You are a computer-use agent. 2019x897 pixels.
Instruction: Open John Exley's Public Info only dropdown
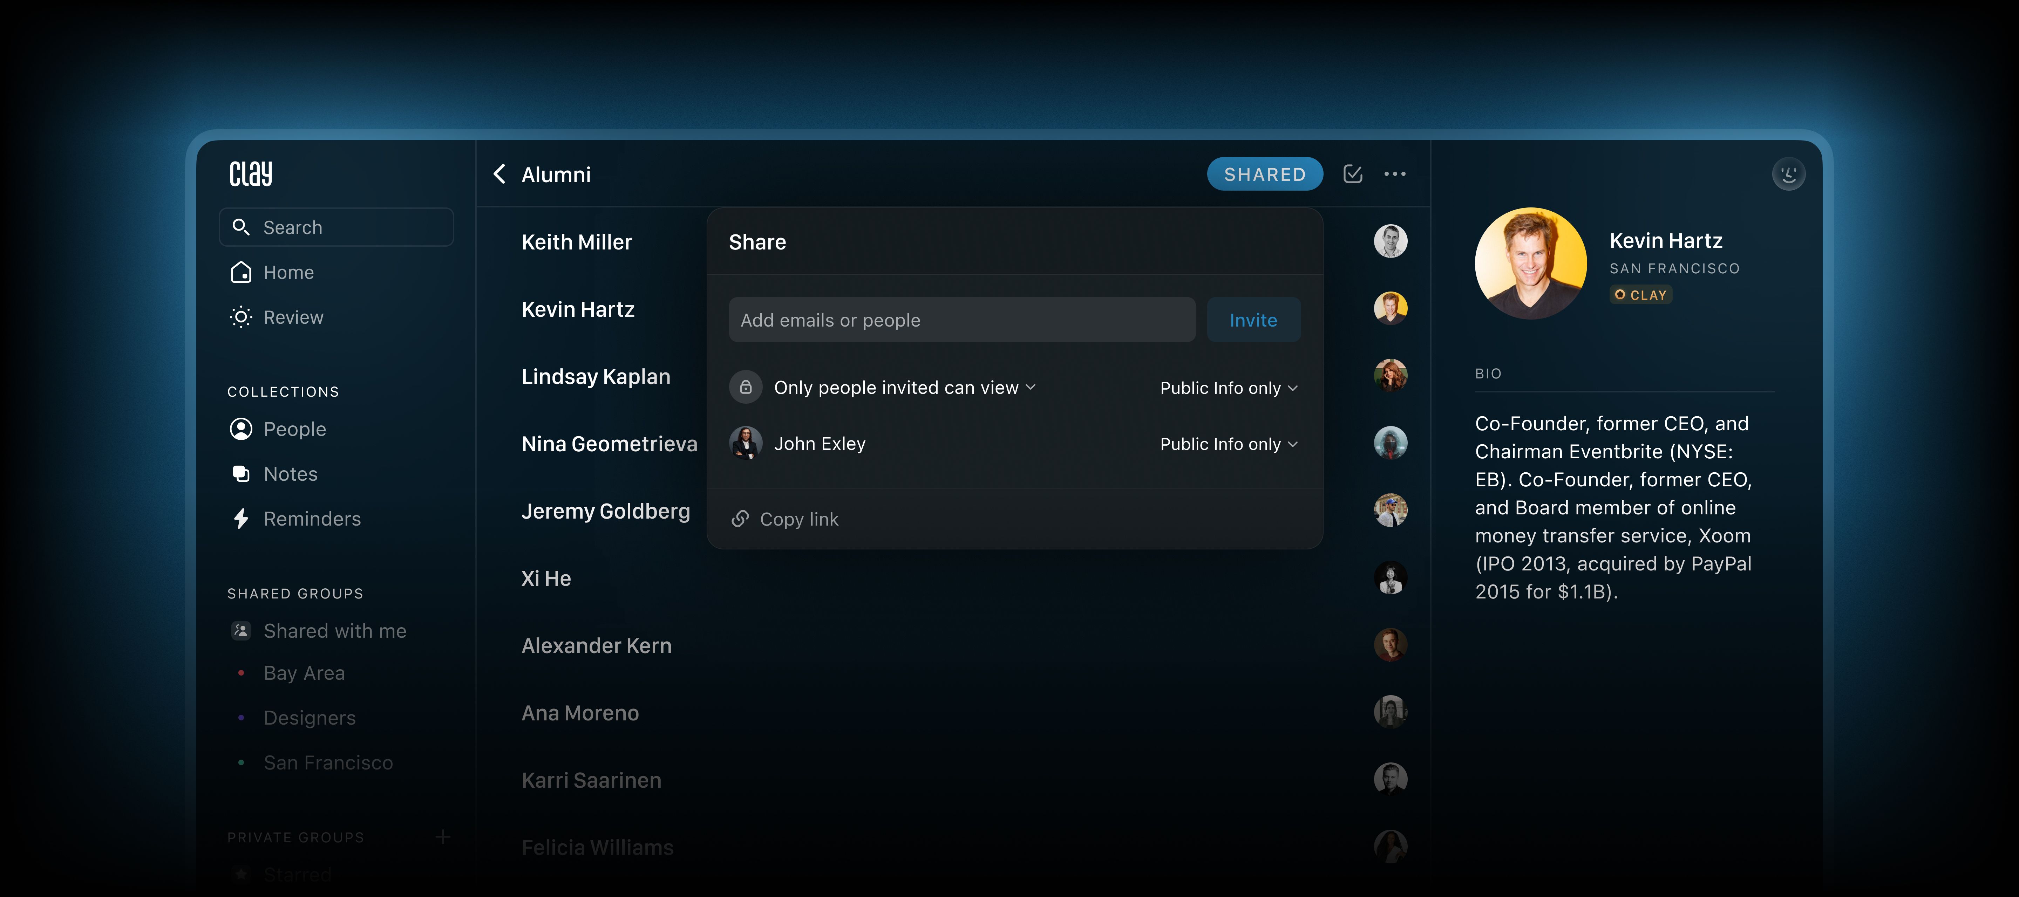point(1228,444)
